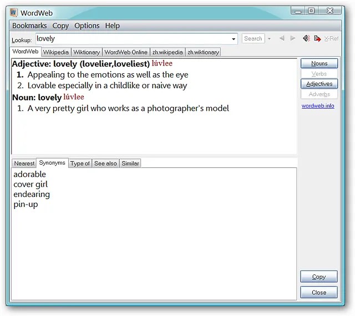Click definition 'Lovable especially in a childlike or naive way'
355x316 pixels.
107,85
